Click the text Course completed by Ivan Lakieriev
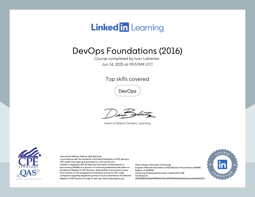255x197 pixels. [127, 59]
